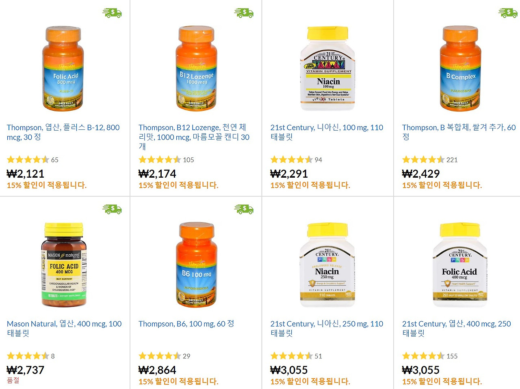This screenshot has width=520, height=389.
Task: Select 21st Century Folic Acid bottle image
Action: coord(459,264)
